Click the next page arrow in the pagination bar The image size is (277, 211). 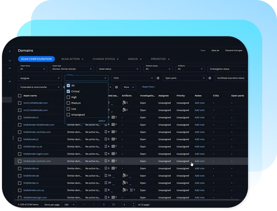[x=105, y=204]
